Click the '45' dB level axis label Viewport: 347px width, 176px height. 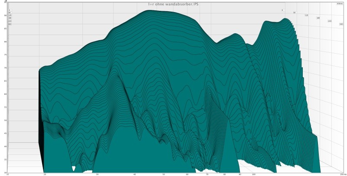pos(5,133)
